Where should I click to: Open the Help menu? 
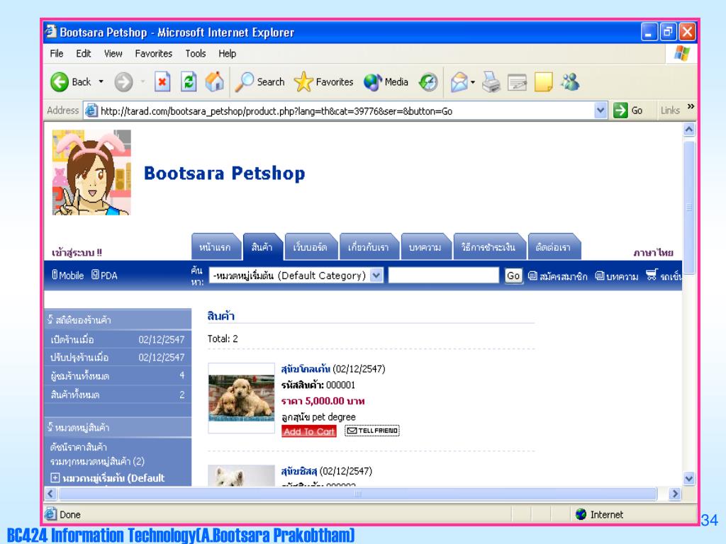228,54
